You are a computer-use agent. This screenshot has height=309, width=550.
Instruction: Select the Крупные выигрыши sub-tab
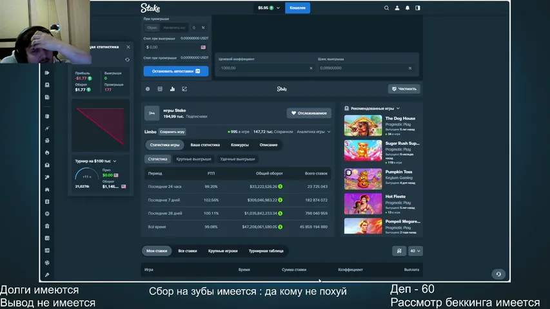(193, 159)
